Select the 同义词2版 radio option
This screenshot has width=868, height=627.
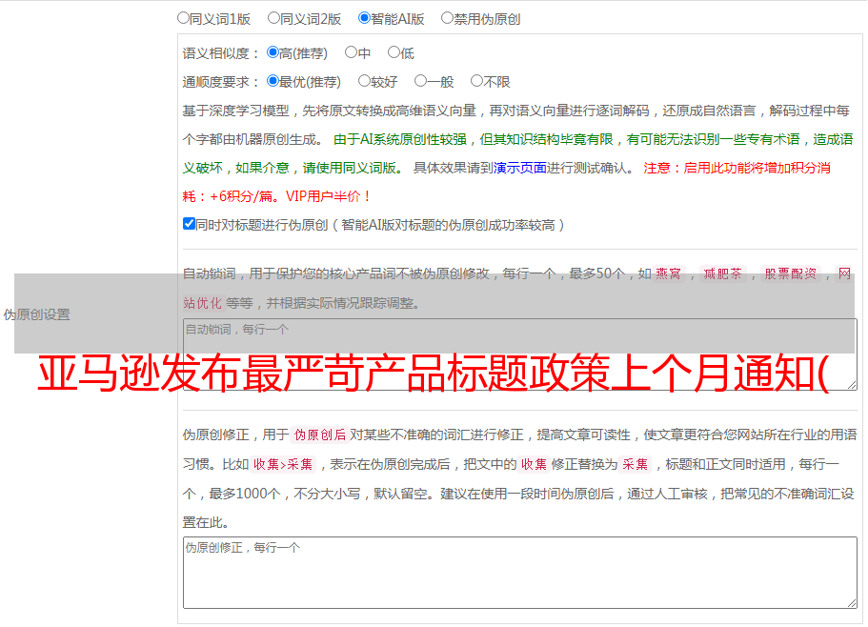coord(273,18)
